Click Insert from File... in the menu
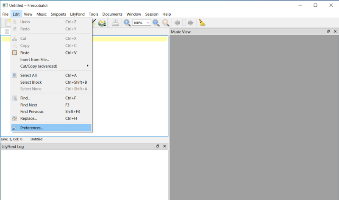The image size is (339, 200). (34, 60)
